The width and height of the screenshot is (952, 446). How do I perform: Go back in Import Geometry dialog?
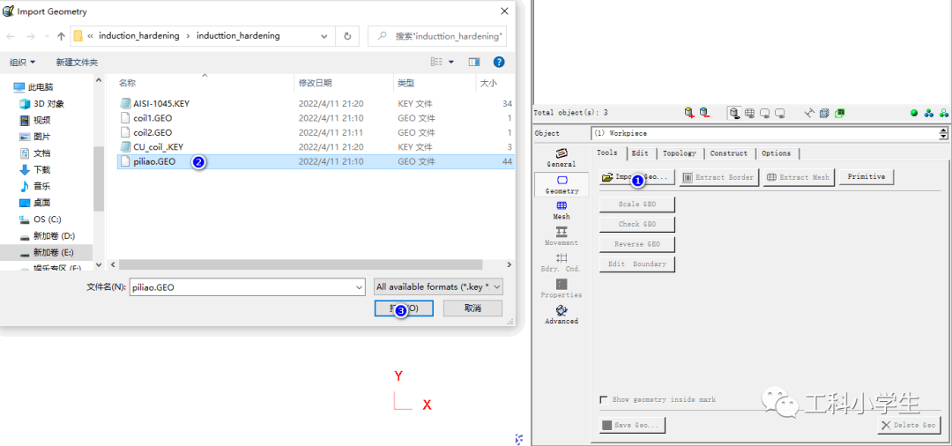pos(11,36)
